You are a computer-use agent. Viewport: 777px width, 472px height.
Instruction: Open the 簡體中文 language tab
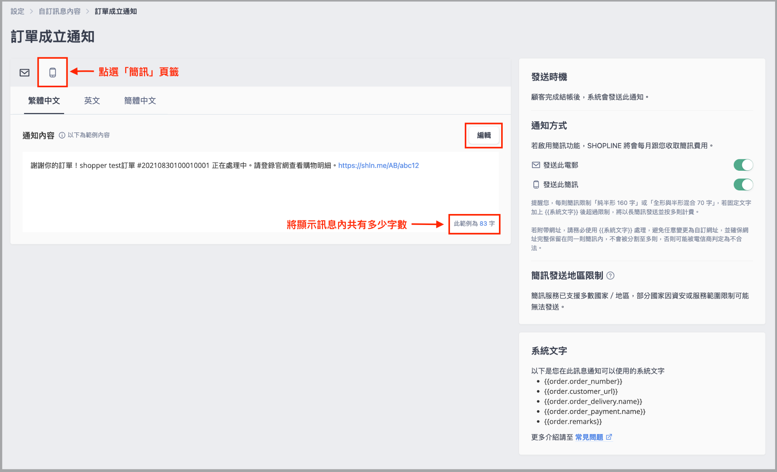click(x=140, y=101)
